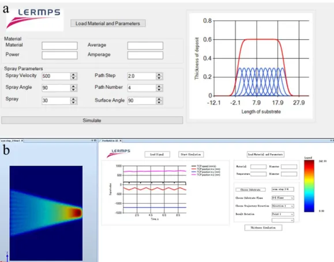334x262 pixels.
Task: Click the TCP speed legend entry
Action: pyautogui.click(x=204, y=166)
